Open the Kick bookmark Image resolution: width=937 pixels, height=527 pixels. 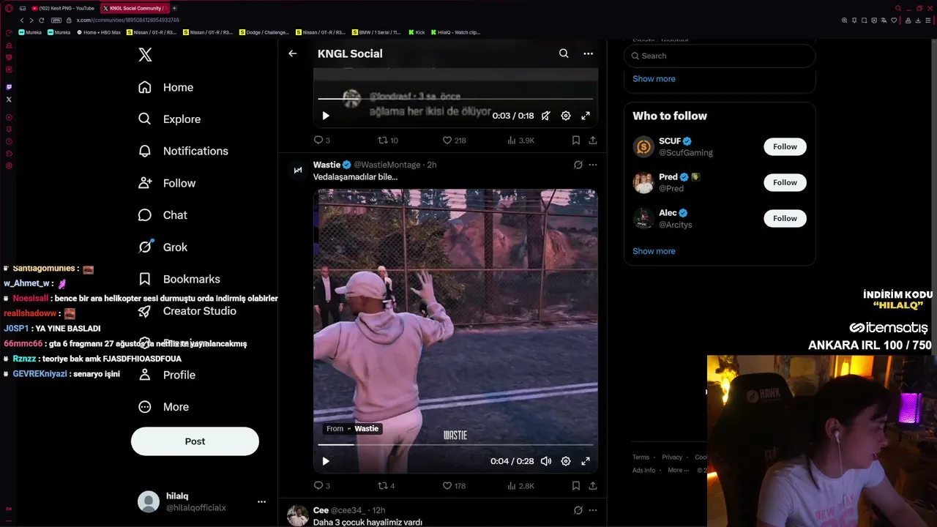[x=417, y=32]
